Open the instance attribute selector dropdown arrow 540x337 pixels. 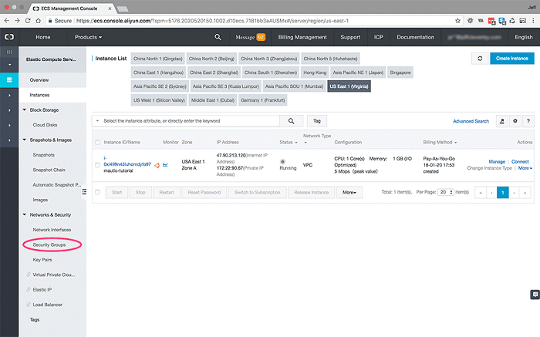point(97,121)
